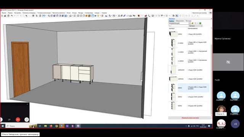This screenshot has width=244, height=137.
Task: Open the Справка menu
Action: (x=104, y=13)
